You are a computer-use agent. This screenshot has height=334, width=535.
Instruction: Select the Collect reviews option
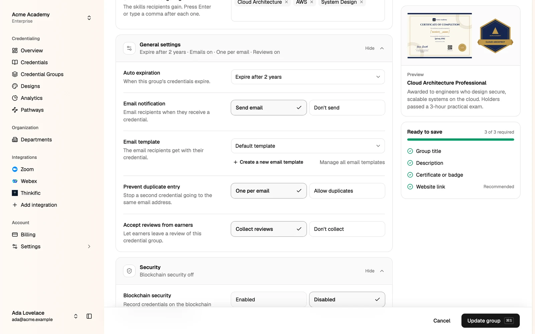point(269,229)
